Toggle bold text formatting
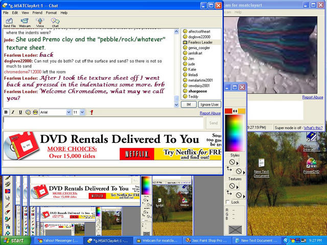The width and height of the screenshot is (327, 245). point(6,112)
